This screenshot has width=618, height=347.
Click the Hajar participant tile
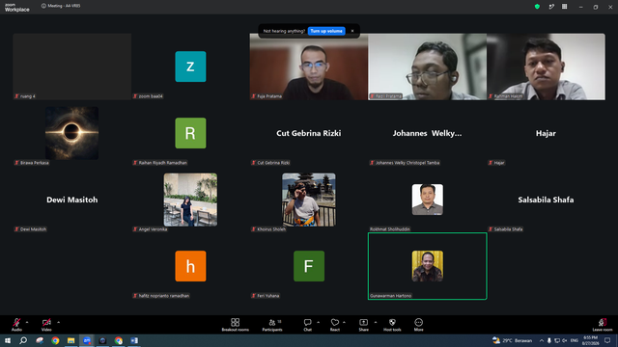(546, 133)
